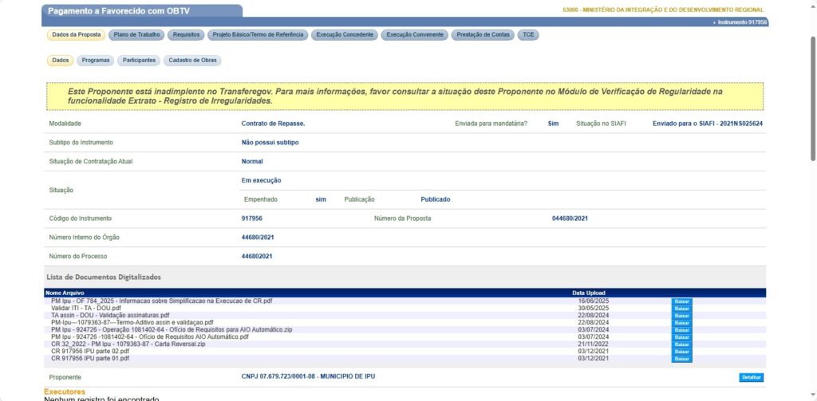
Task: Open the Plano de Trabalho tab
Action: (136, 35)
